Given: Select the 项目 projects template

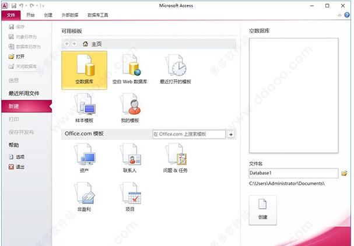Looking at the screenshot, I should tap(130, 197).
